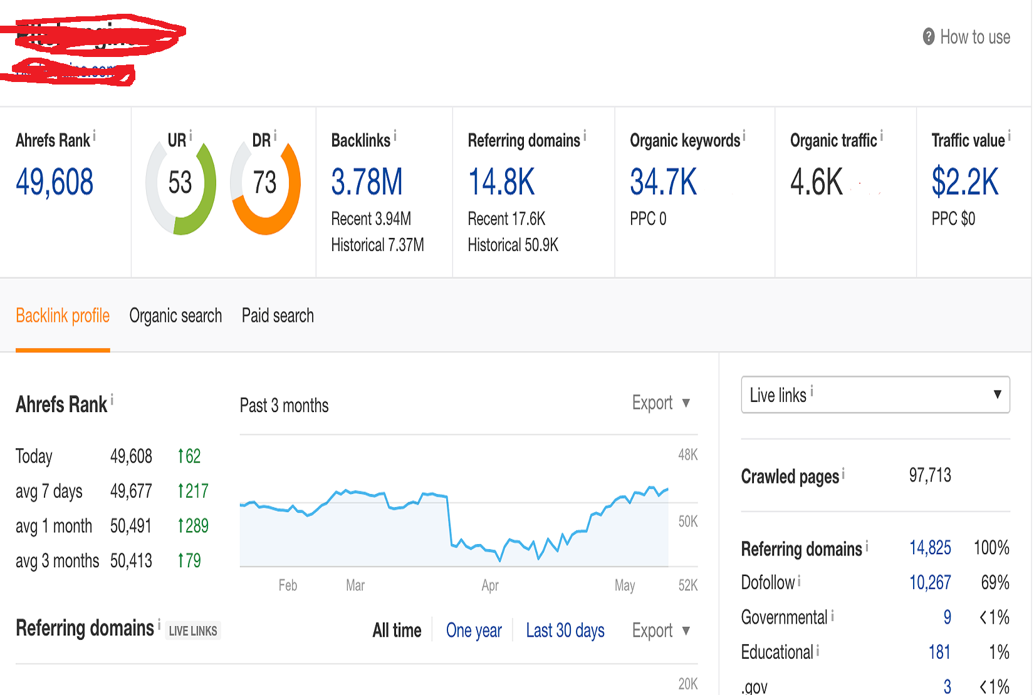Click info icon next to Backlinks header
This screenshot has height=695, width=1034.
pos(395,135)
